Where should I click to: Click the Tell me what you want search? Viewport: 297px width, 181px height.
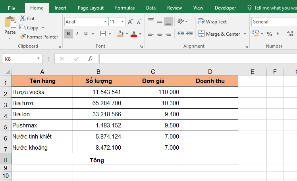273,8
